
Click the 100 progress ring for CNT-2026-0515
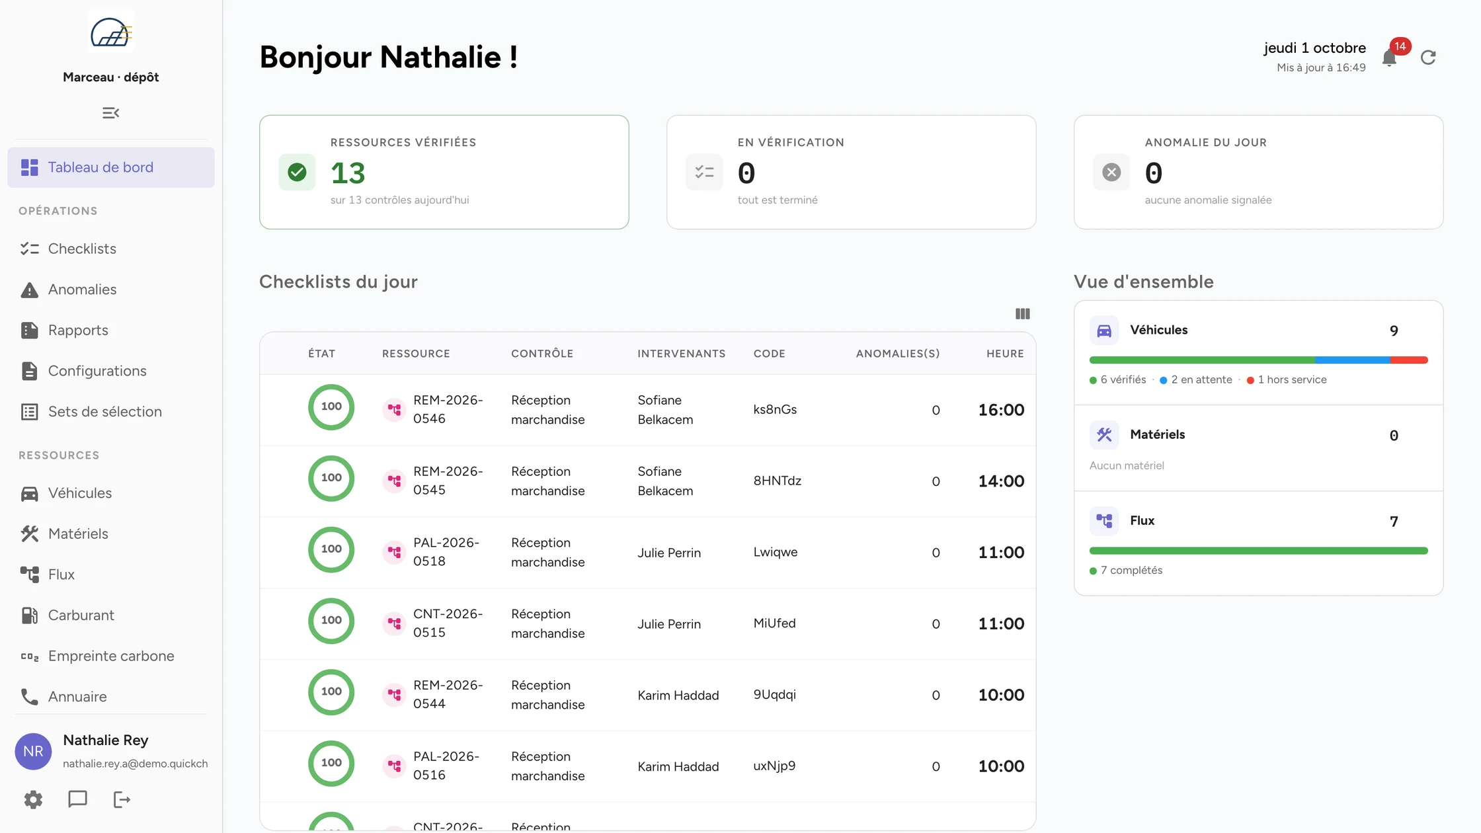point(331,621)
